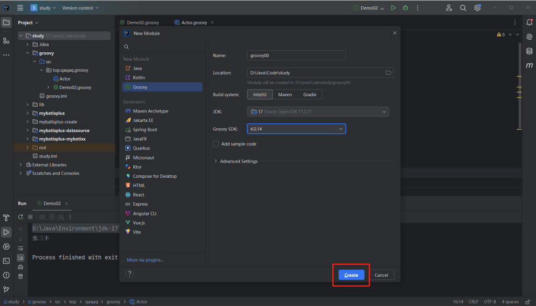Open the Structure tool window icon
The width and height of the screenshot is (536, 306).
[x=6, y=41]
